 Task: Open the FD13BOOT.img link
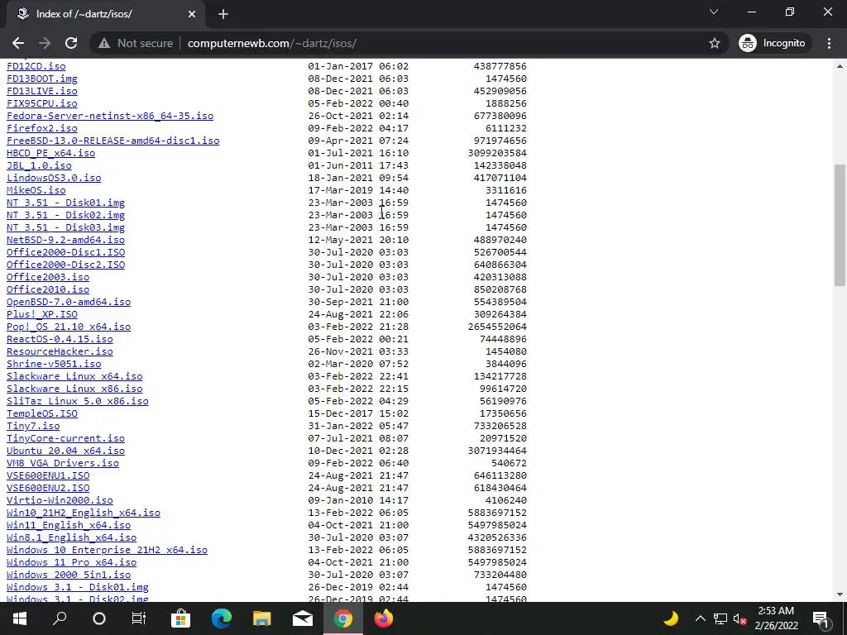[x=42, y=79]
